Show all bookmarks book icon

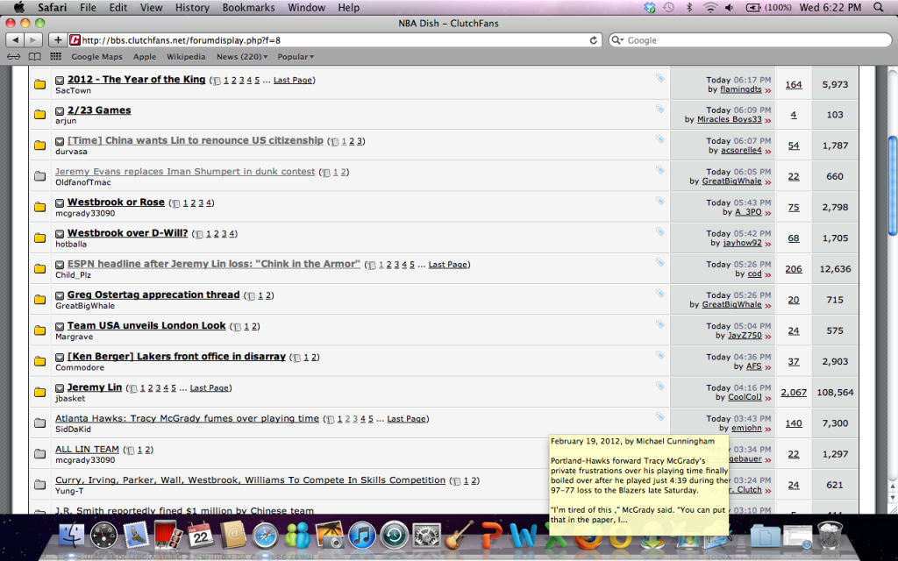35,57
